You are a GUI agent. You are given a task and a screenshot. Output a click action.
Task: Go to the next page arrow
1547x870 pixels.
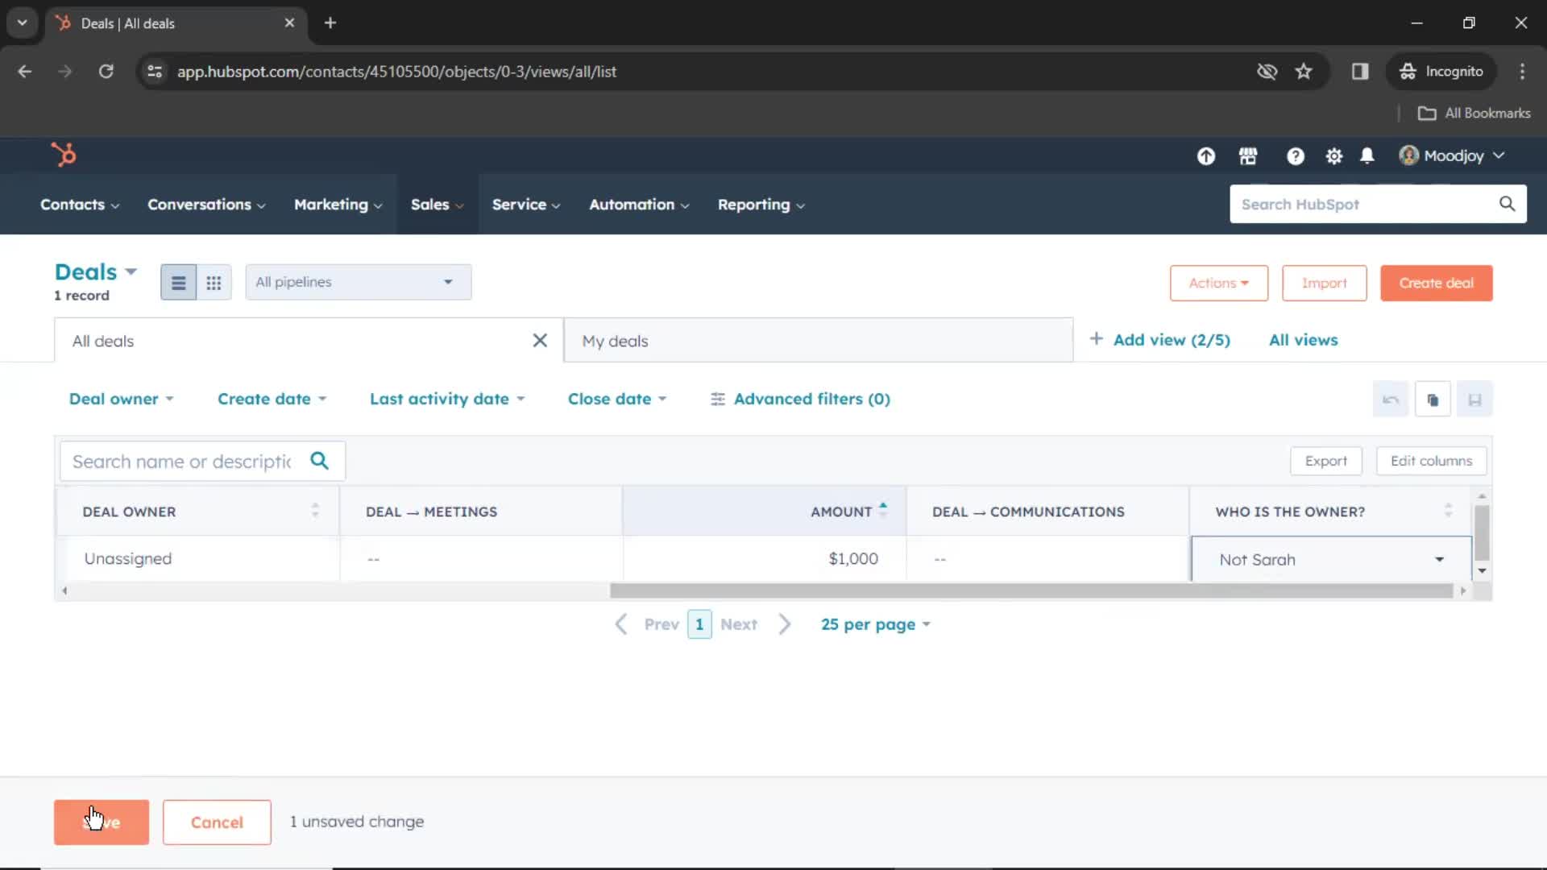785,624
